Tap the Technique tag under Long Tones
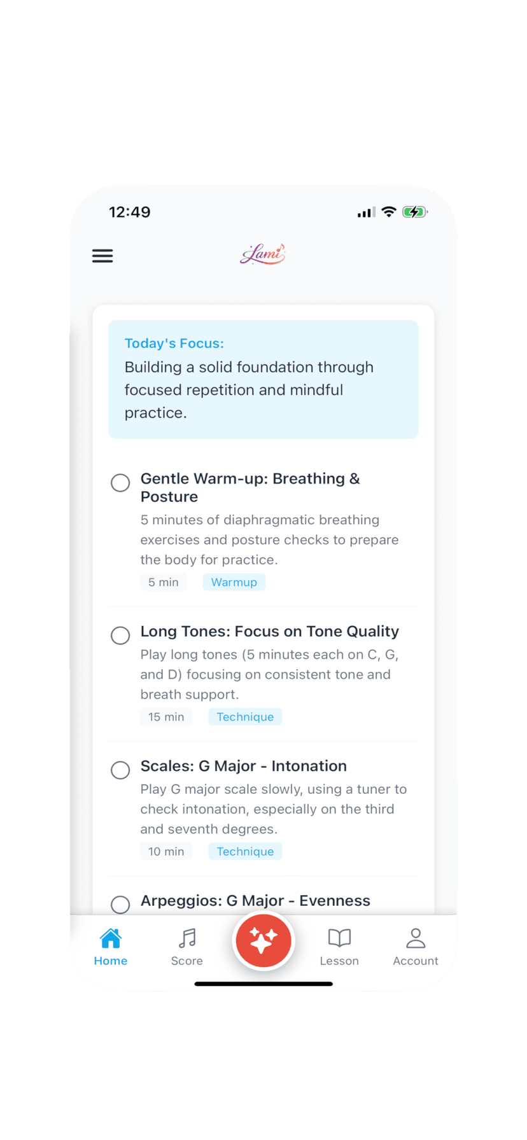The image size is (527, 1140). point(245,717)
